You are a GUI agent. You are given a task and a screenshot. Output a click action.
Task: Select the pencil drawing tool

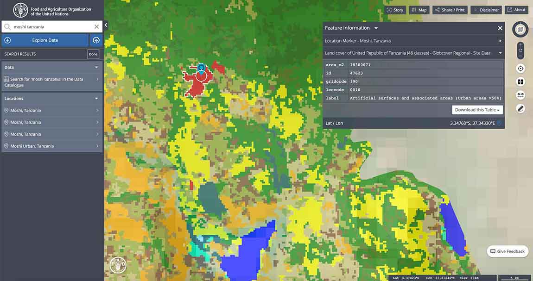coord(520,109)
